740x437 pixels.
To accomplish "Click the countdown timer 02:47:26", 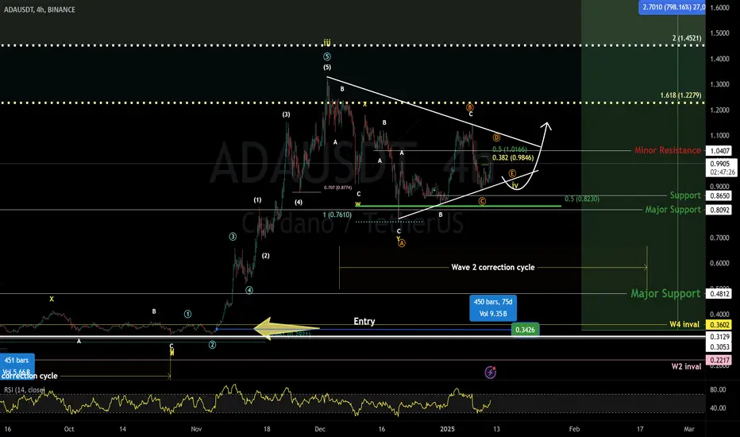I will tap(723, 172).
